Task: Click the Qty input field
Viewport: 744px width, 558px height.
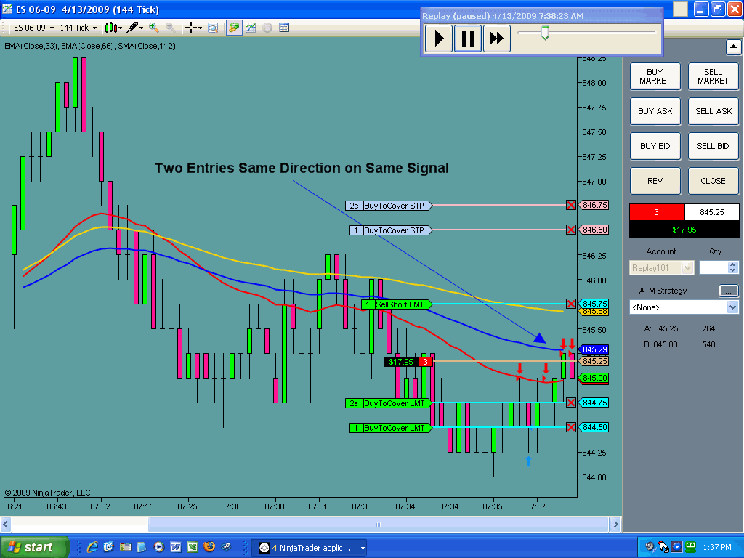Action: tap(713, 267)
